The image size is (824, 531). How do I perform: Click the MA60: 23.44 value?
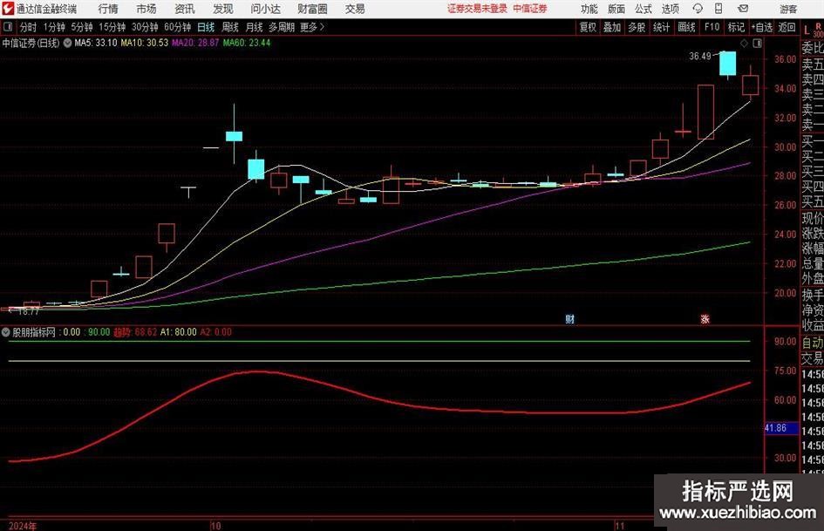pos(247,43)
